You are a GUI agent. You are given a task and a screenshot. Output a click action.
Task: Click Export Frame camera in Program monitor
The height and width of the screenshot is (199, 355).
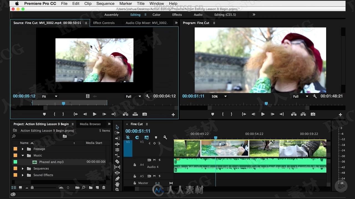tap(313, 114)
